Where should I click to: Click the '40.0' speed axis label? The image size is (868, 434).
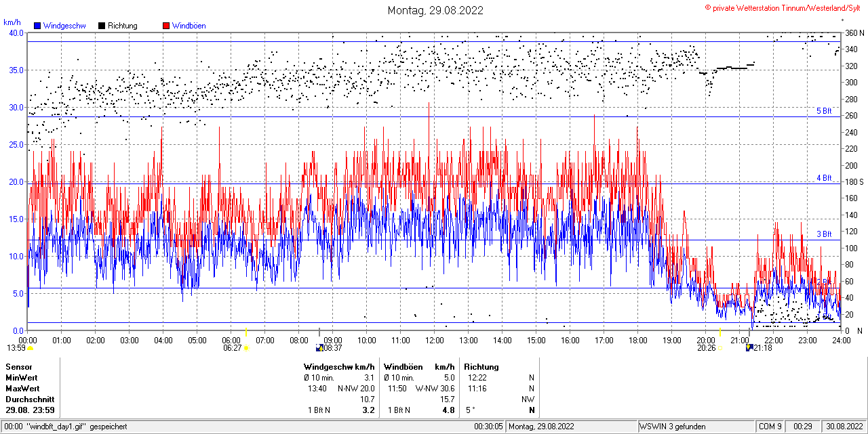click(16, 32)
